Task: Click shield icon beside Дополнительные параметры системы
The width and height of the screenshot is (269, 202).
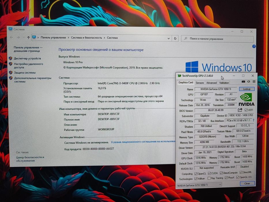Action: click(x=11, y=78)
